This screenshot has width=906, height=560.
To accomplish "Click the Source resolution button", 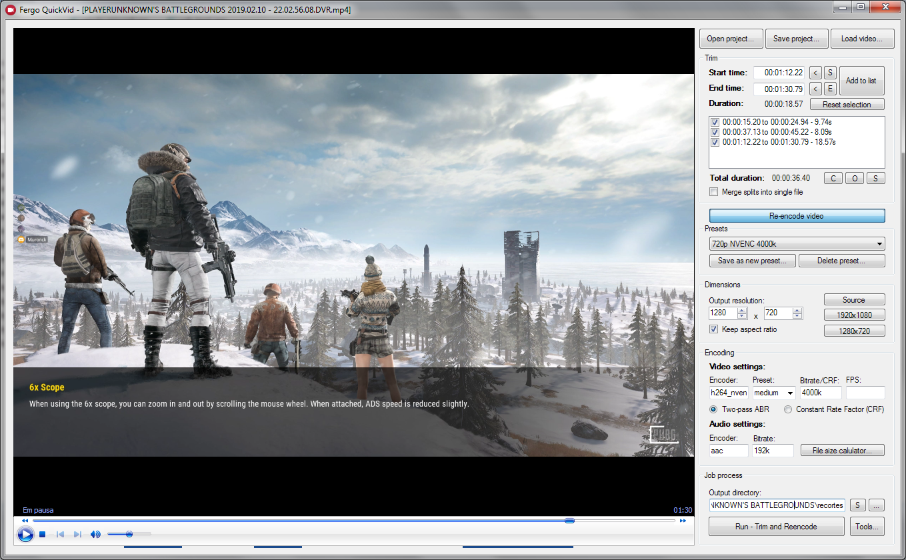I will tap(855, 300).
